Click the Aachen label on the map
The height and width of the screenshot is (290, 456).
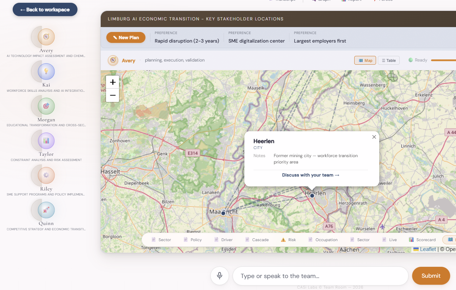pyautogui.click(x=349, y=249)
